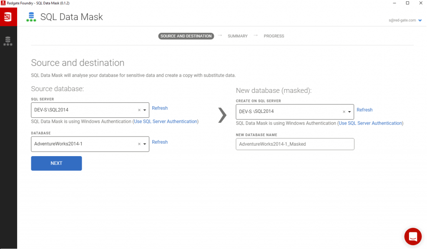The image size is (427, 249).
Task: Select the SOURCE AND DESTINATION step
Action: [x=186, y=36]
